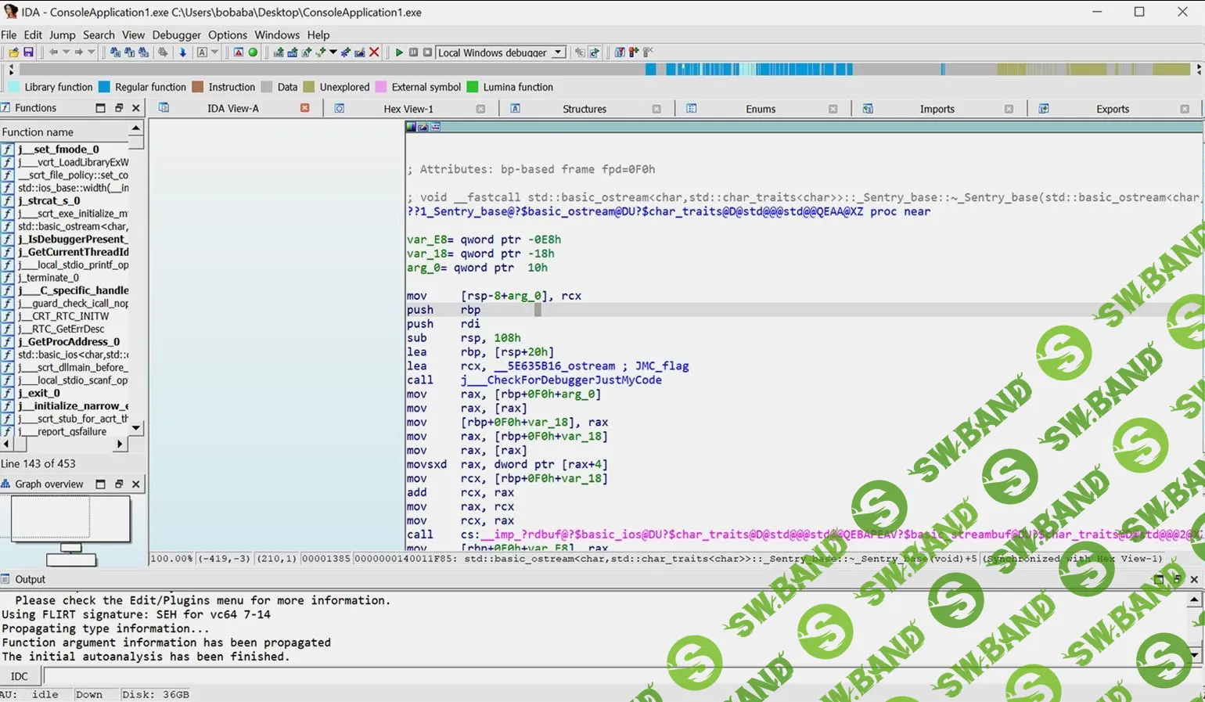Click the blue down arrow jump icon
1205x702 pixels.
[182, 52]
